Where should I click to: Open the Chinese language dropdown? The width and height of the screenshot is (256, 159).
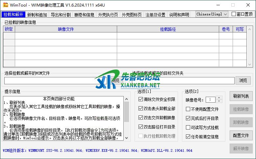[x=212, y=14]
